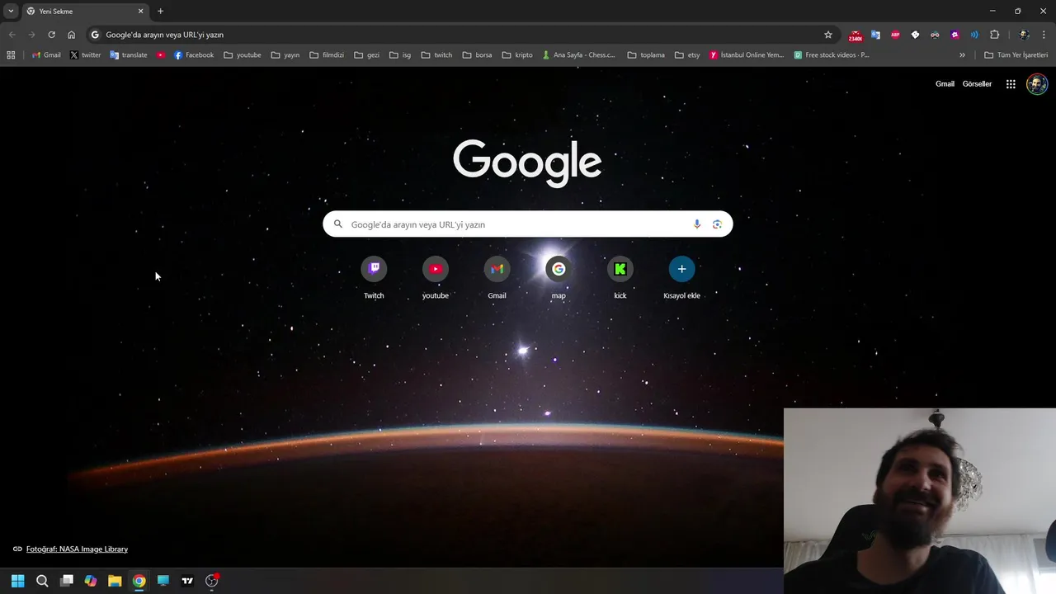Bookmark this page with the star icon
This screenshot has width=1056, height=594.
pyautogui.click(x=828, y=35)
